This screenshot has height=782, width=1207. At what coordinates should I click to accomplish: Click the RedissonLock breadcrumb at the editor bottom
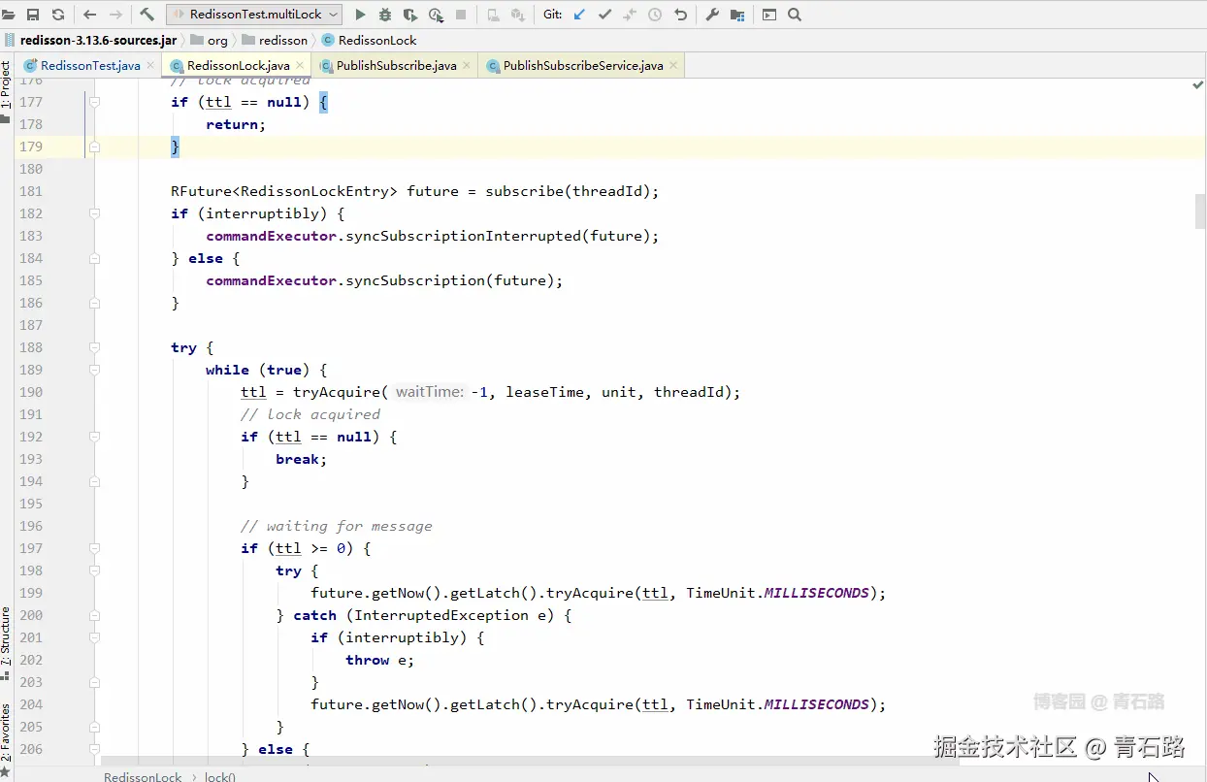tap(143, 776)
